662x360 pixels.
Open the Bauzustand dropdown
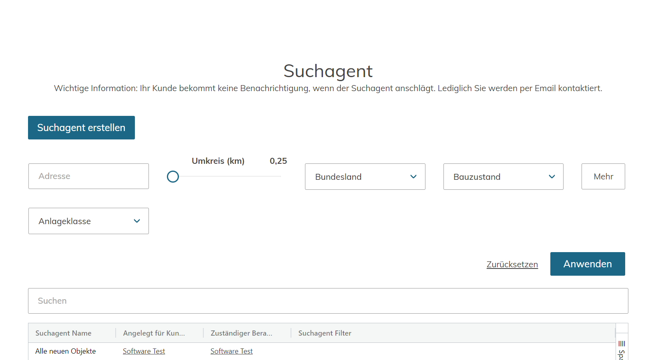click(x=504, y=177)
